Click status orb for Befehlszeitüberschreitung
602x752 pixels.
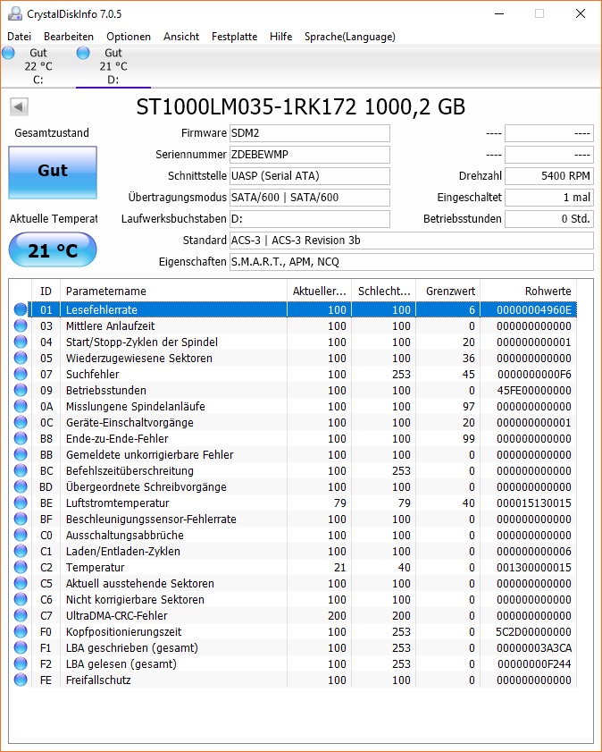21,470
